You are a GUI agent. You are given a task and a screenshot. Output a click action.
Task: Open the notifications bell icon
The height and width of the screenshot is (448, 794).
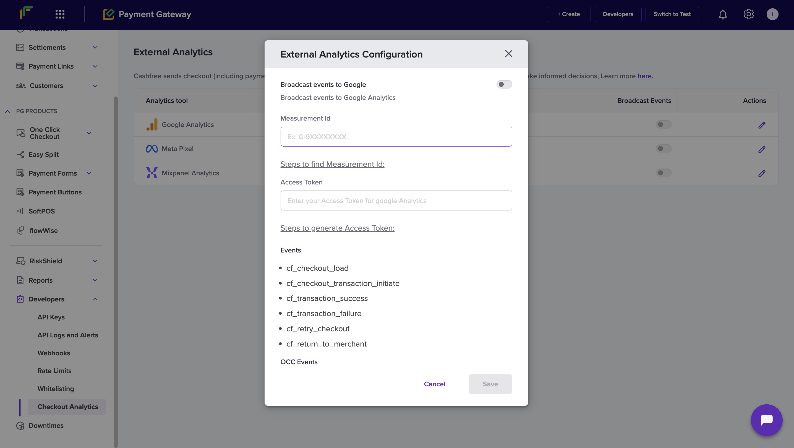click(722, 14)
